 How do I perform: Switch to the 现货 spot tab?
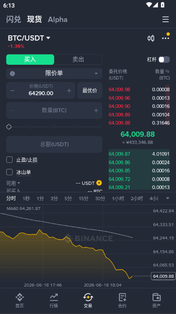[35, 20]
